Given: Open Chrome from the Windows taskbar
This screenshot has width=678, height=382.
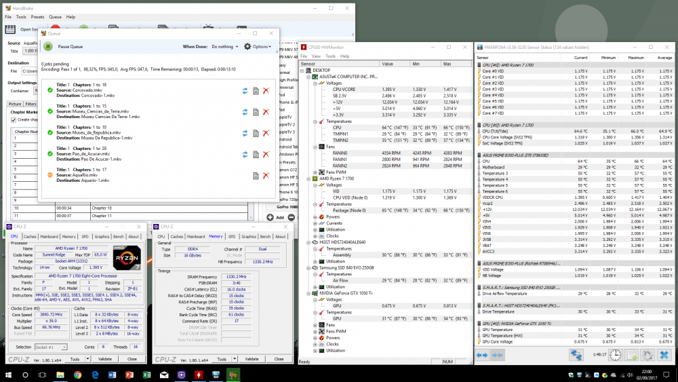Looking at the screenshot, I should click(77, 375).
